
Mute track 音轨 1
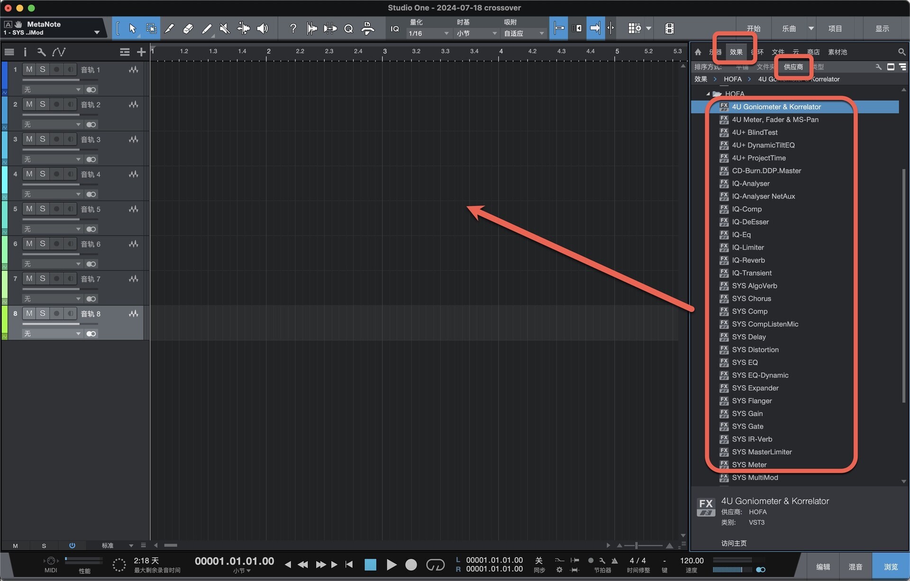29,70
